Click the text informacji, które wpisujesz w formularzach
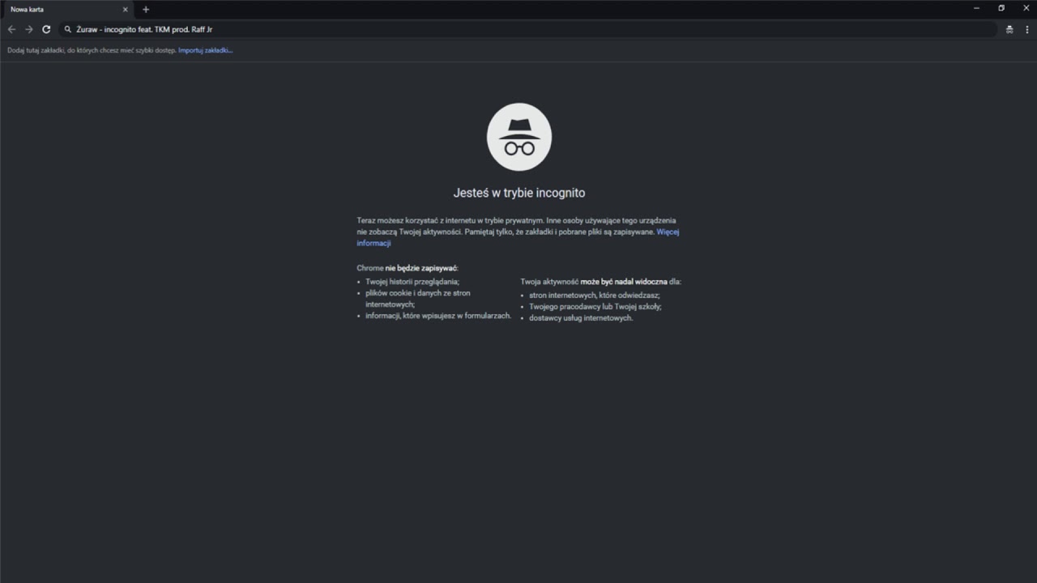 438,316
